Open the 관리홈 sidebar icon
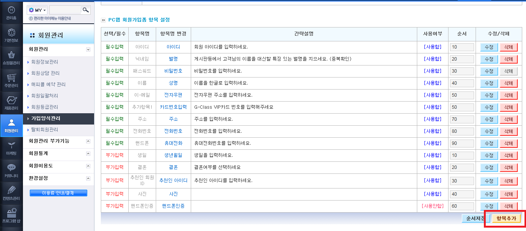The image size is (526, 231). coord(11,12)
